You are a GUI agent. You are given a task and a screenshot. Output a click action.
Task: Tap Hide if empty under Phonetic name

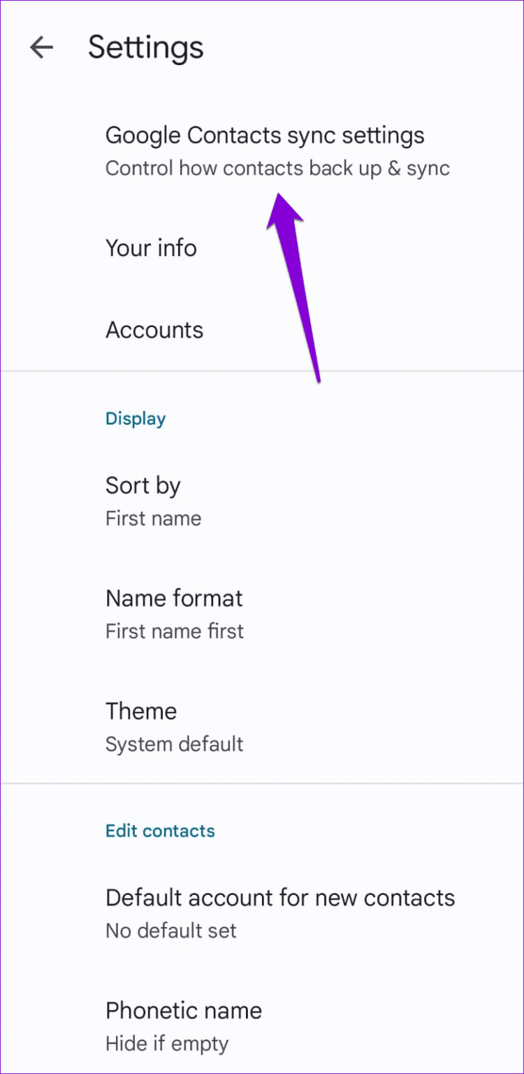[166, 1043]
